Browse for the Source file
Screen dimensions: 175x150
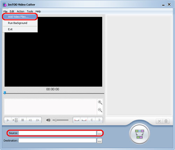tap(99, 133)
